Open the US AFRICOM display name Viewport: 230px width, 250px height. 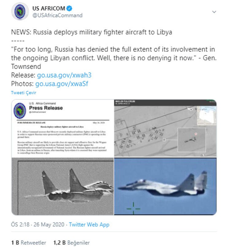click(48, 8)
